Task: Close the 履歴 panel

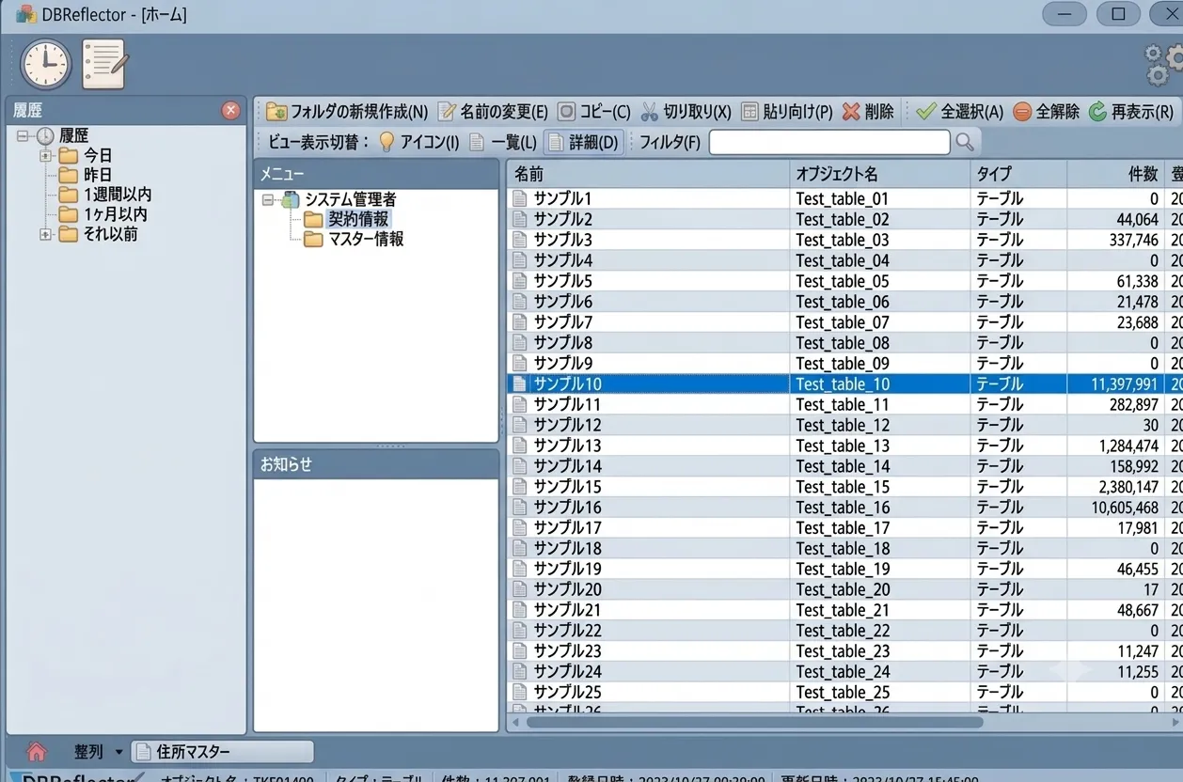Action: click(230, 111)
